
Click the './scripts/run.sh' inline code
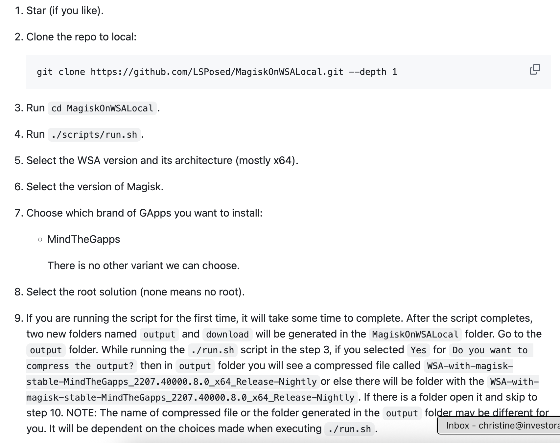pyautogui.click(x=94, y=134)
